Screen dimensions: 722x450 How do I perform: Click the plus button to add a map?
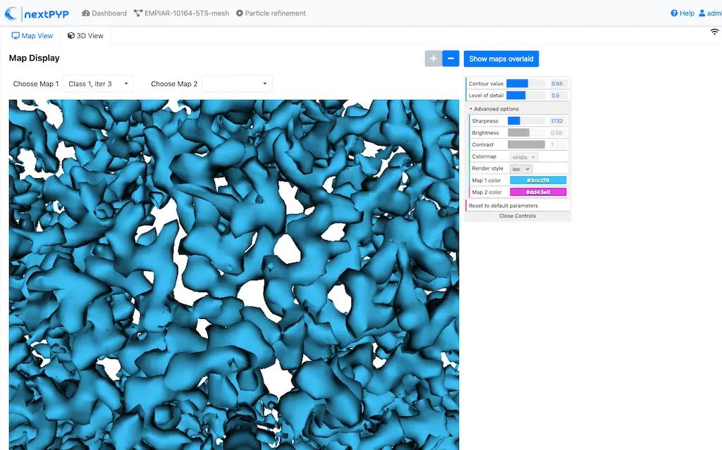pos(433,58)
